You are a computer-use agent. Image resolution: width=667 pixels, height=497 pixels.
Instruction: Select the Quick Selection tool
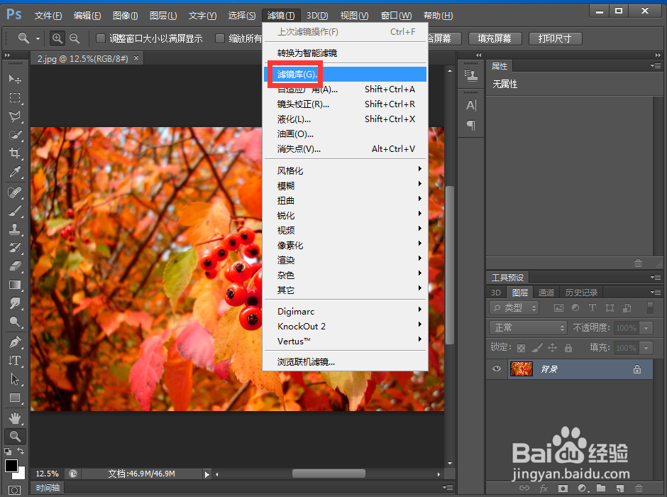point(15,135)
